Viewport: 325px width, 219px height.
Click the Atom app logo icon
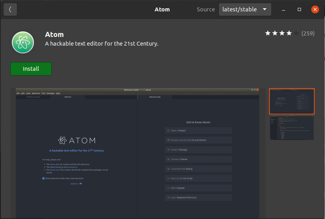coord(23,42)
